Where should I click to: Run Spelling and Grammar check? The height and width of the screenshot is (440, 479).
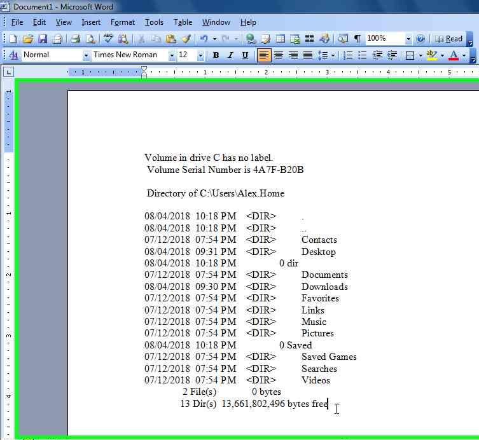coord(108,39)
